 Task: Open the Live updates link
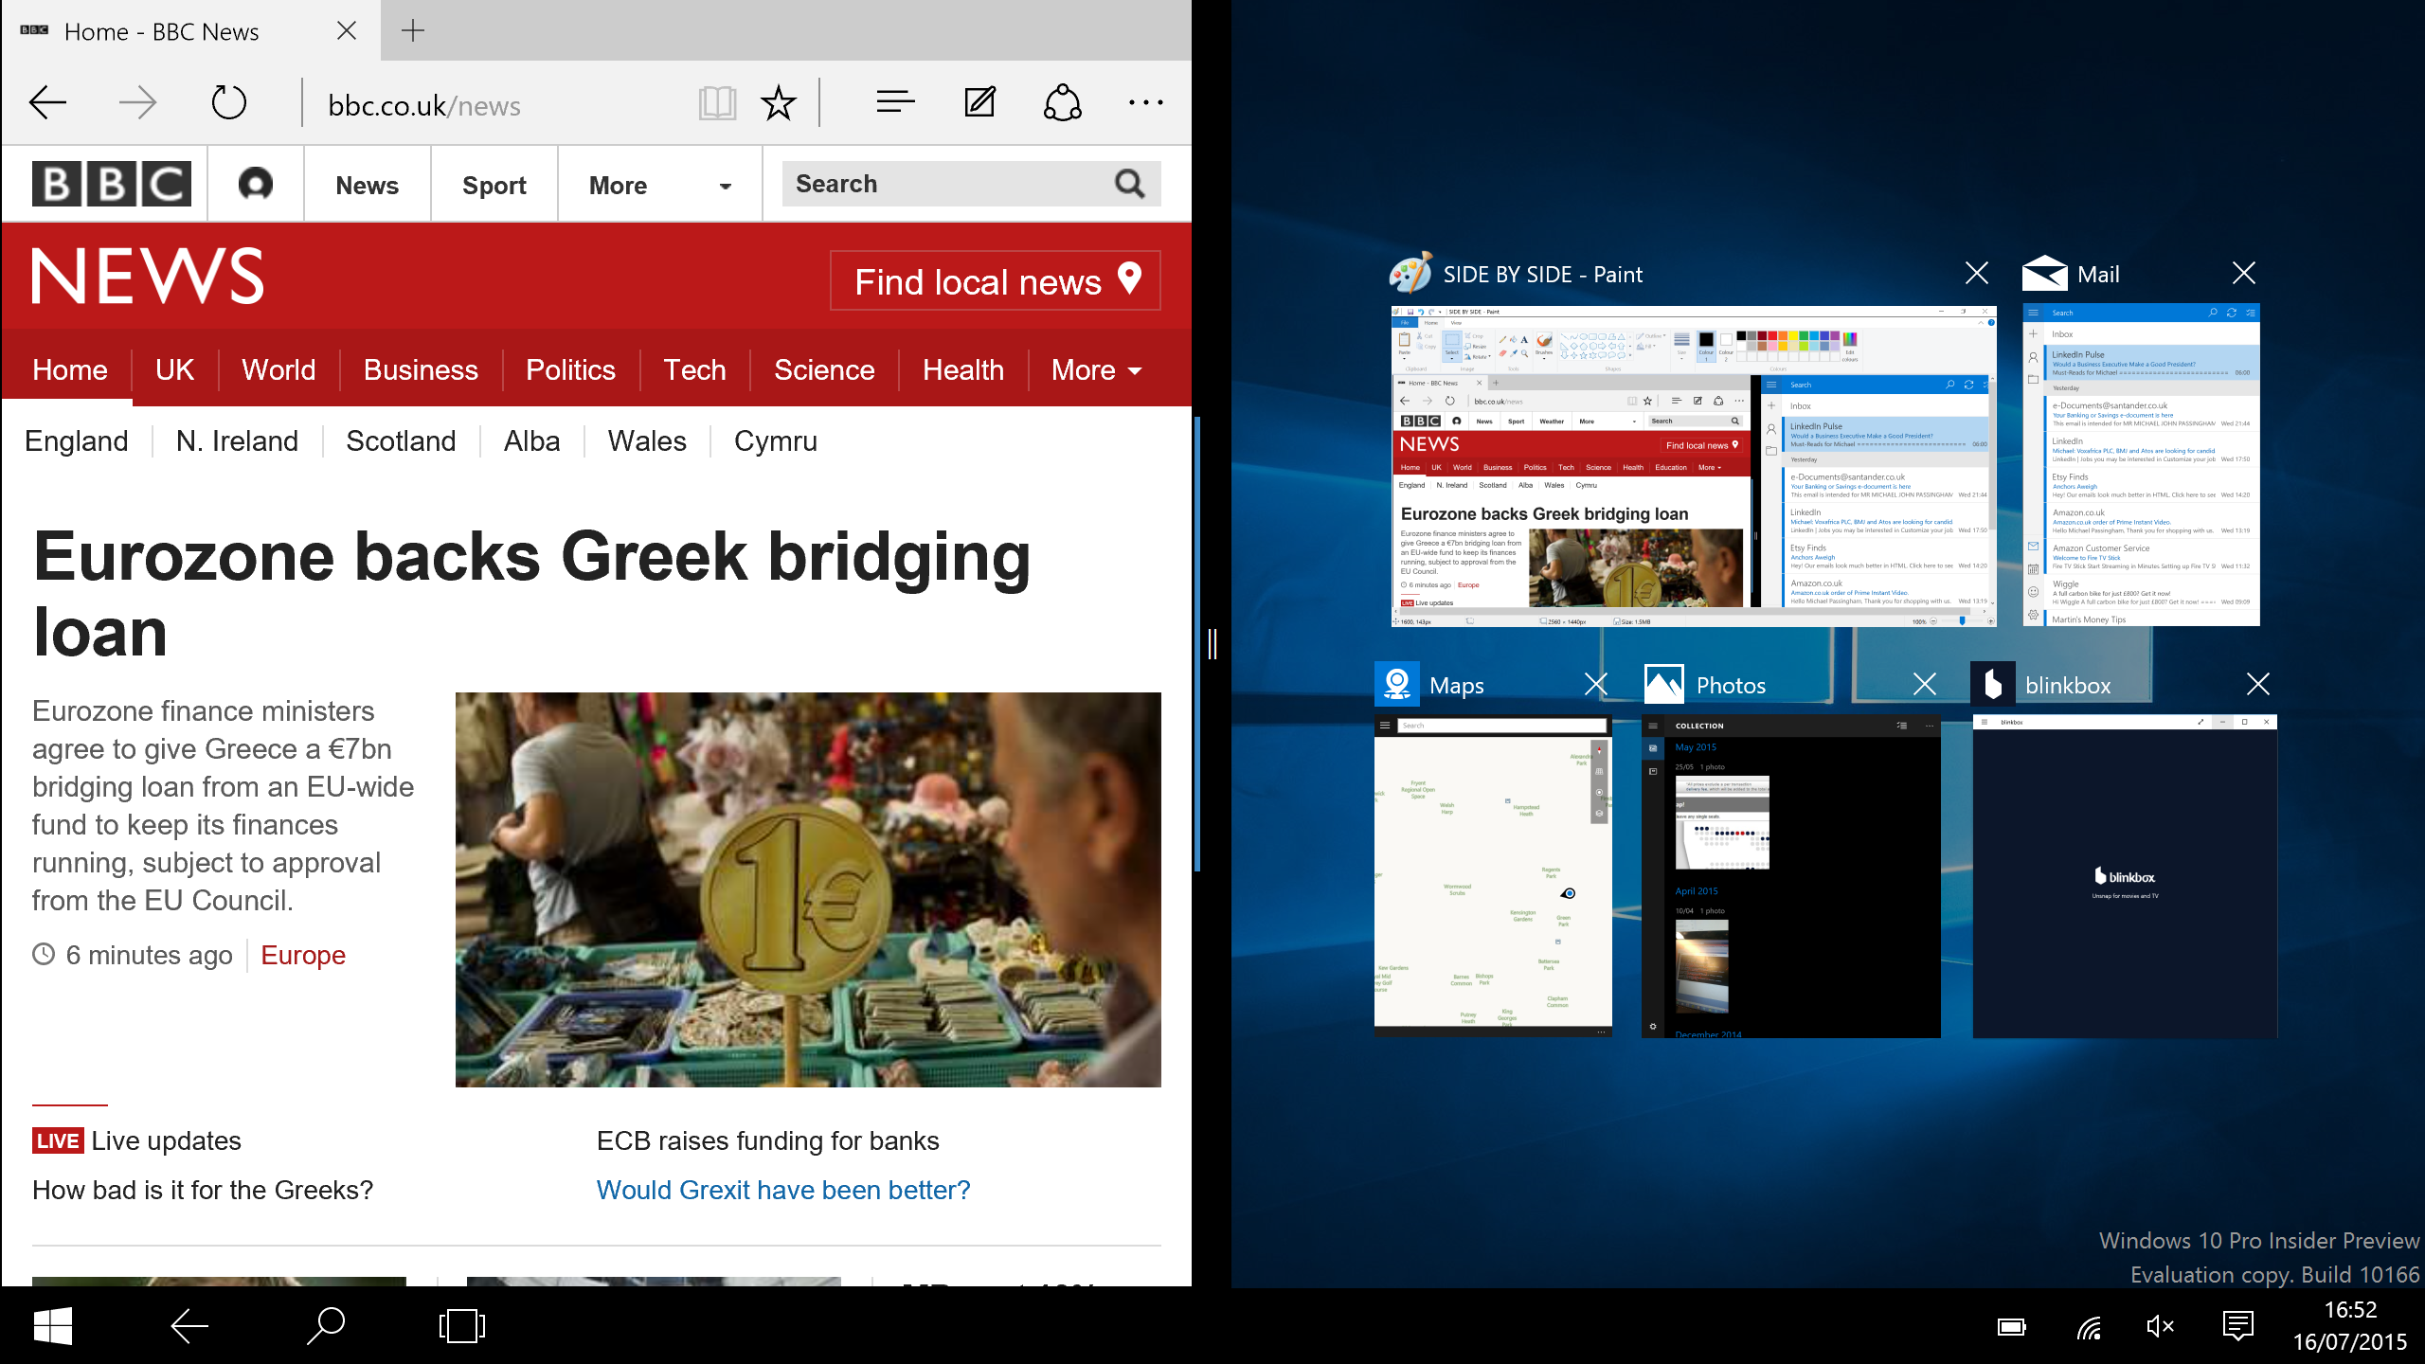click(x=167, y=1140)
